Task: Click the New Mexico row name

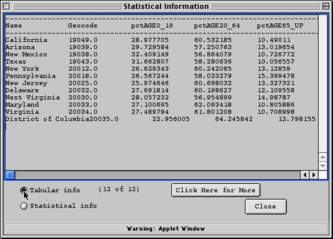Action: [26, 55]
